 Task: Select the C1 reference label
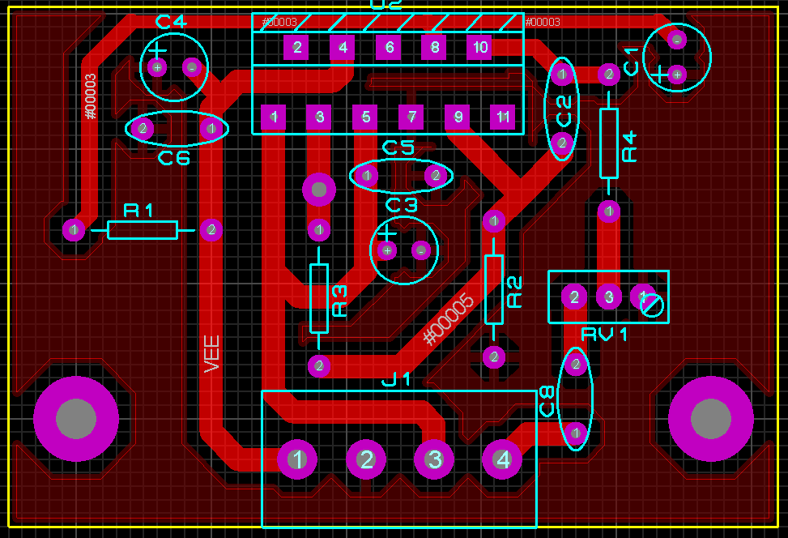[631, 62]
